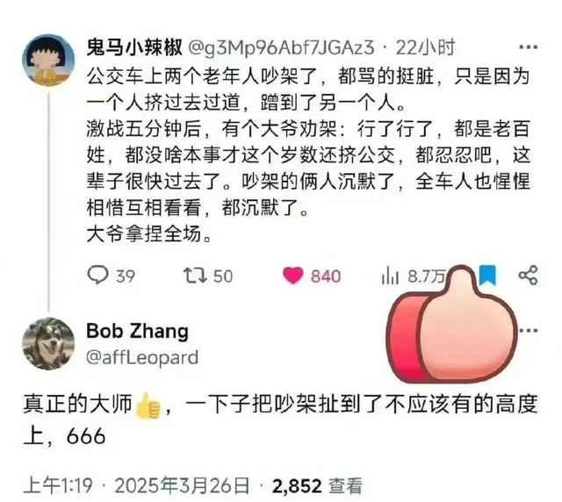Open the Bob Zhang display name
This screenshot has width=562, height=502.
point(137,330)
